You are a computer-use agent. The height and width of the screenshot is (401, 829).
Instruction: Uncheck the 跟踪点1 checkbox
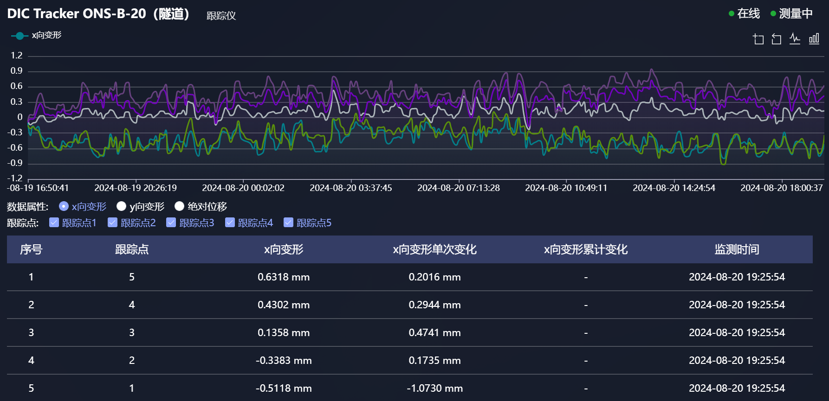54,223
